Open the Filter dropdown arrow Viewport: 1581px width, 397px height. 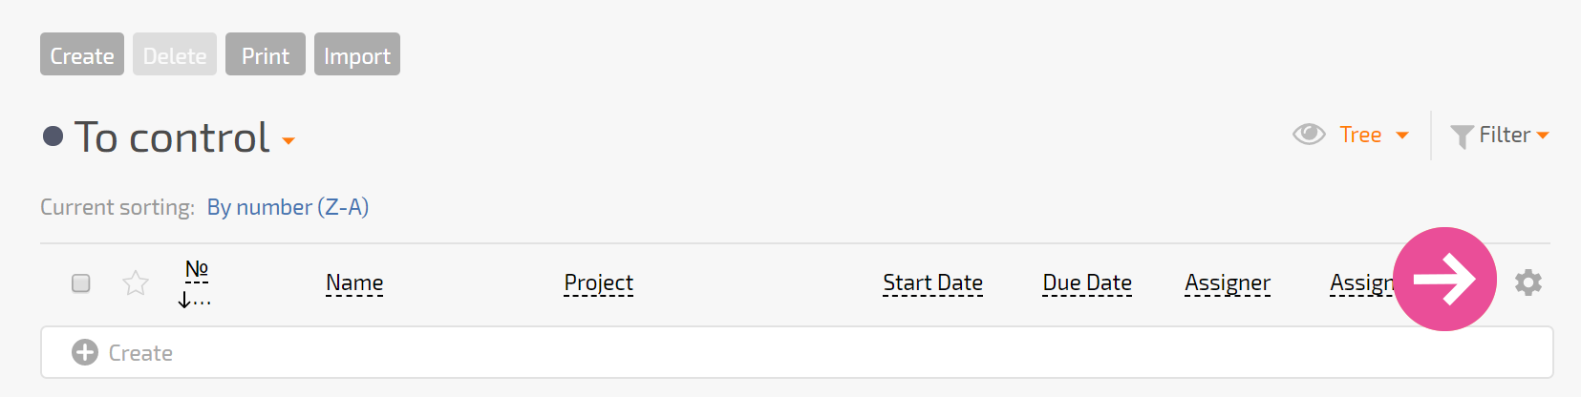(1543, 136)
